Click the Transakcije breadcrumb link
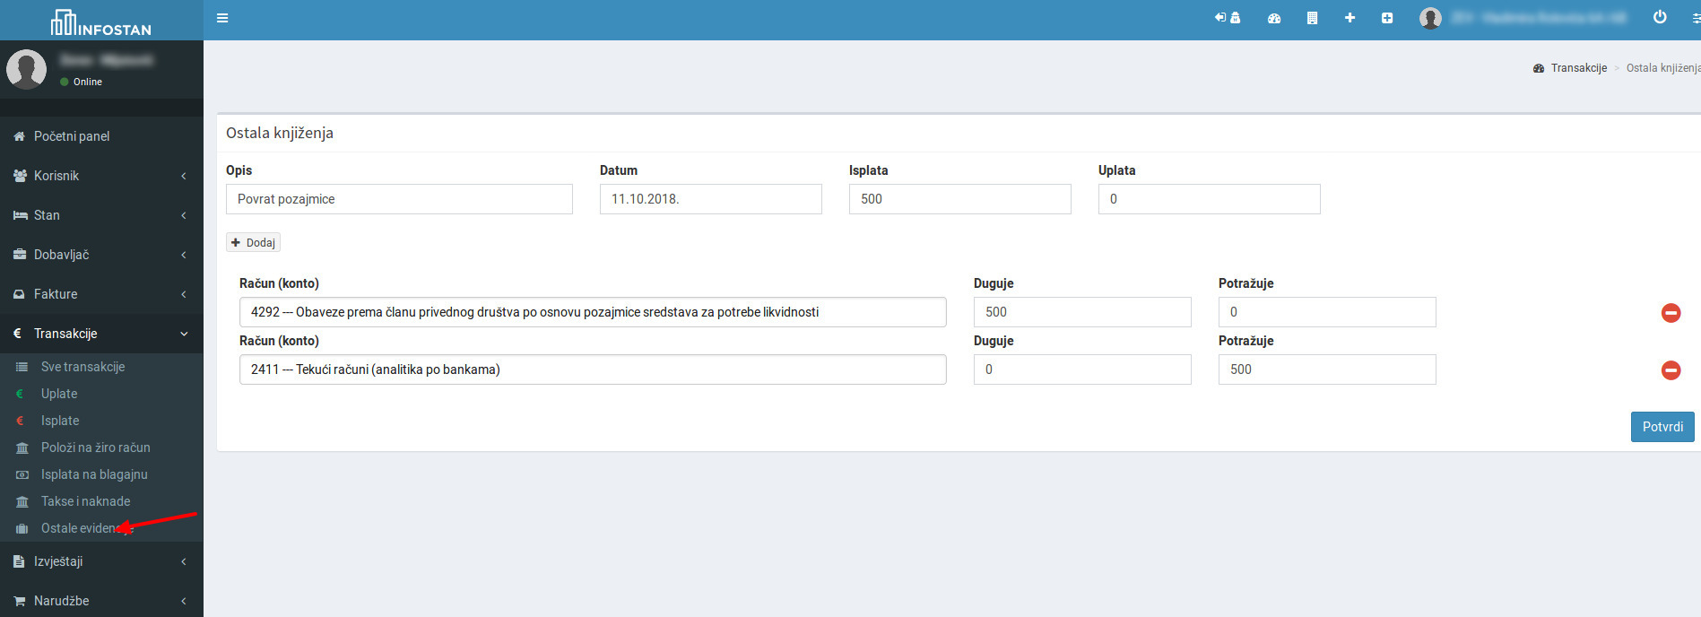This screenshot has height=617, width=1701. click(1578, 68)
